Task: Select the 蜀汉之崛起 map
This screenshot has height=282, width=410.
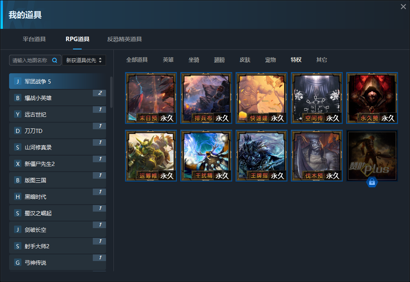Action: (57, 213)
